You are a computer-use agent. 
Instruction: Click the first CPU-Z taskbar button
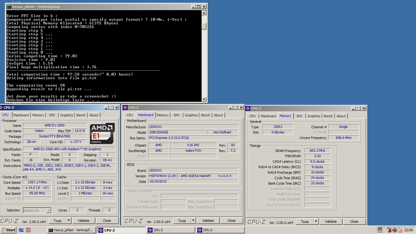122,230
